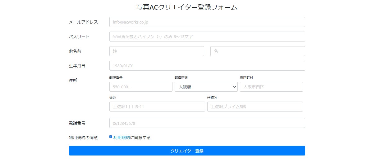
Task: Select the 名 first name field
Action: (258, 51)
